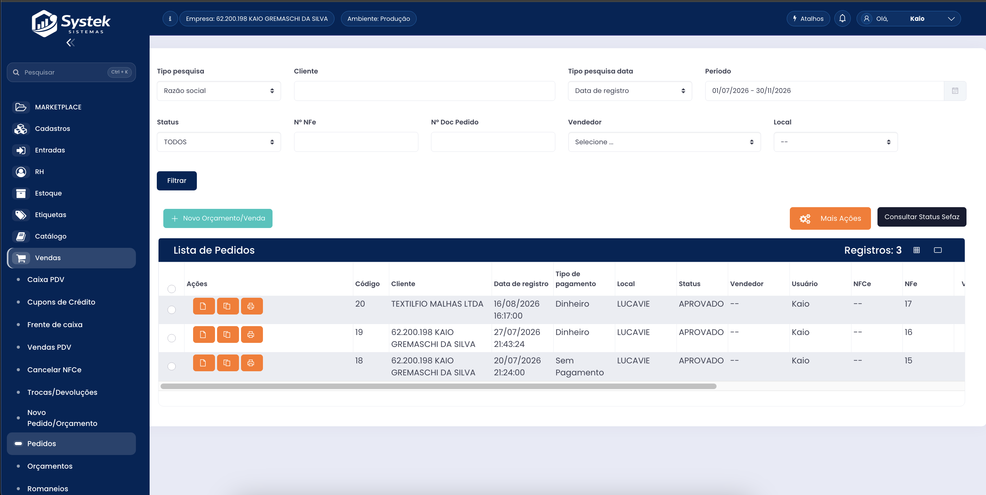This screenshot has height=495, width=986.
Task: Open document icon for order 19
Action: click(x=204, y=334)
